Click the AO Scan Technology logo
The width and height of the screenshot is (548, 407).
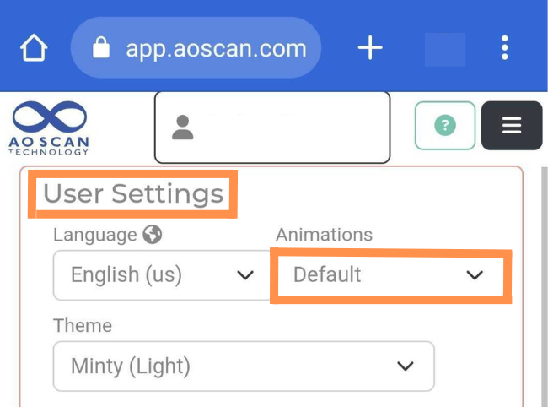49,128
